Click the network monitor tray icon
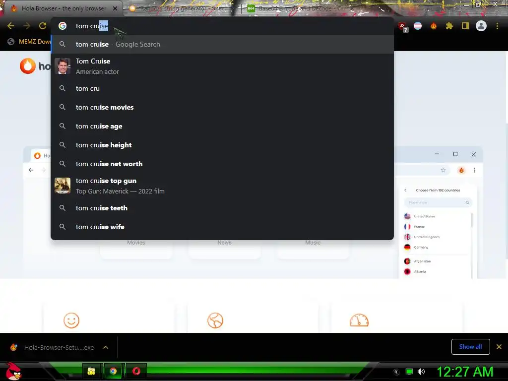The height and width of the screenshot is (381, 508). [x=409, y=372]
